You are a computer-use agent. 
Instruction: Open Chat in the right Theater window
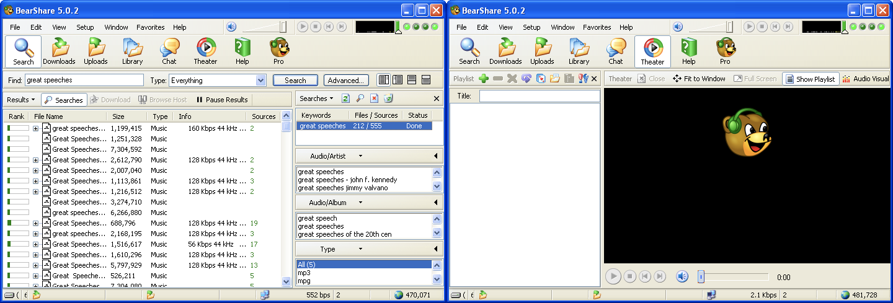point(616,51)
